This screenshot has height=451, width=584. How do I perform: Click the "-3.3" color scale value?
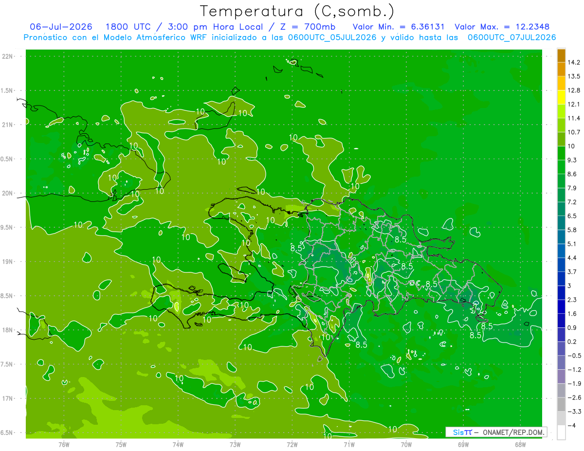coord(575,412)
